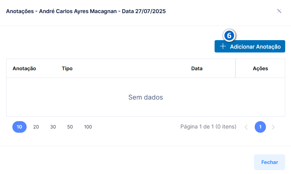The image size is (291, 174).
Task: Set page size to 100
Action: tap(88, 127)
